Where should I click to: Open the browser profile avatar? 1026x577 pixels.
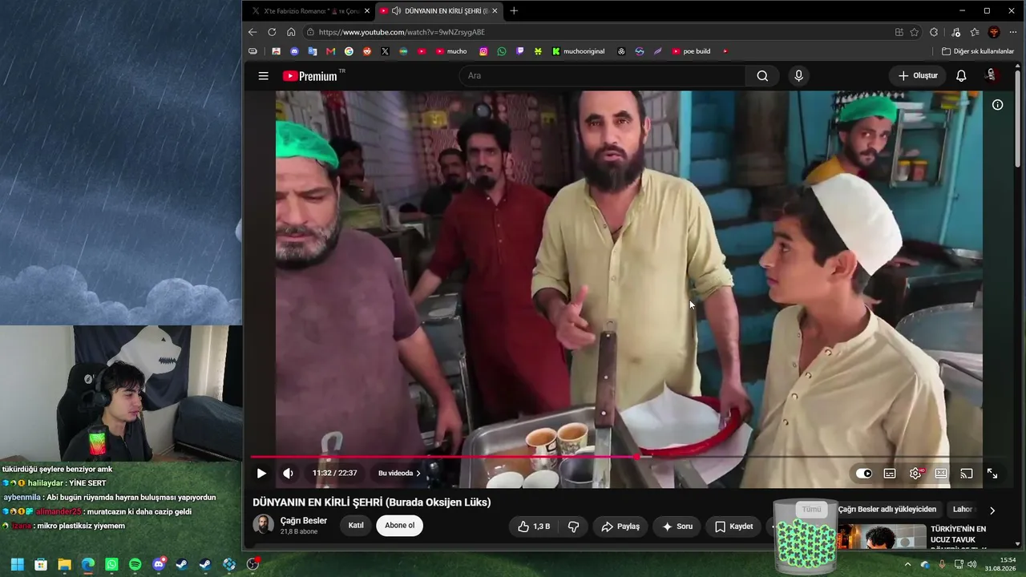(994, 32)
